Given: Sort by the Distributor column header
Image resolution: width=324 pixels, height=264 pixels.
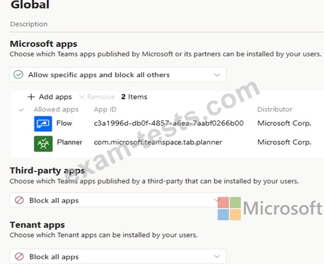Looking at the screenshot, I should [x=275, y=109].
